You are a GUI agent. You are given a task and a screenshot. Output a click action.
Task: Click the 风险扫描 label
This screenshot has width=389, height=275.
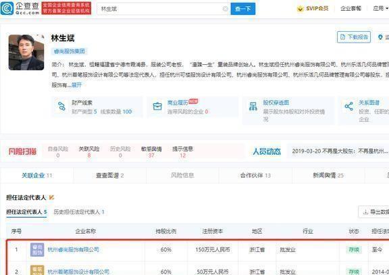(22, 151)
